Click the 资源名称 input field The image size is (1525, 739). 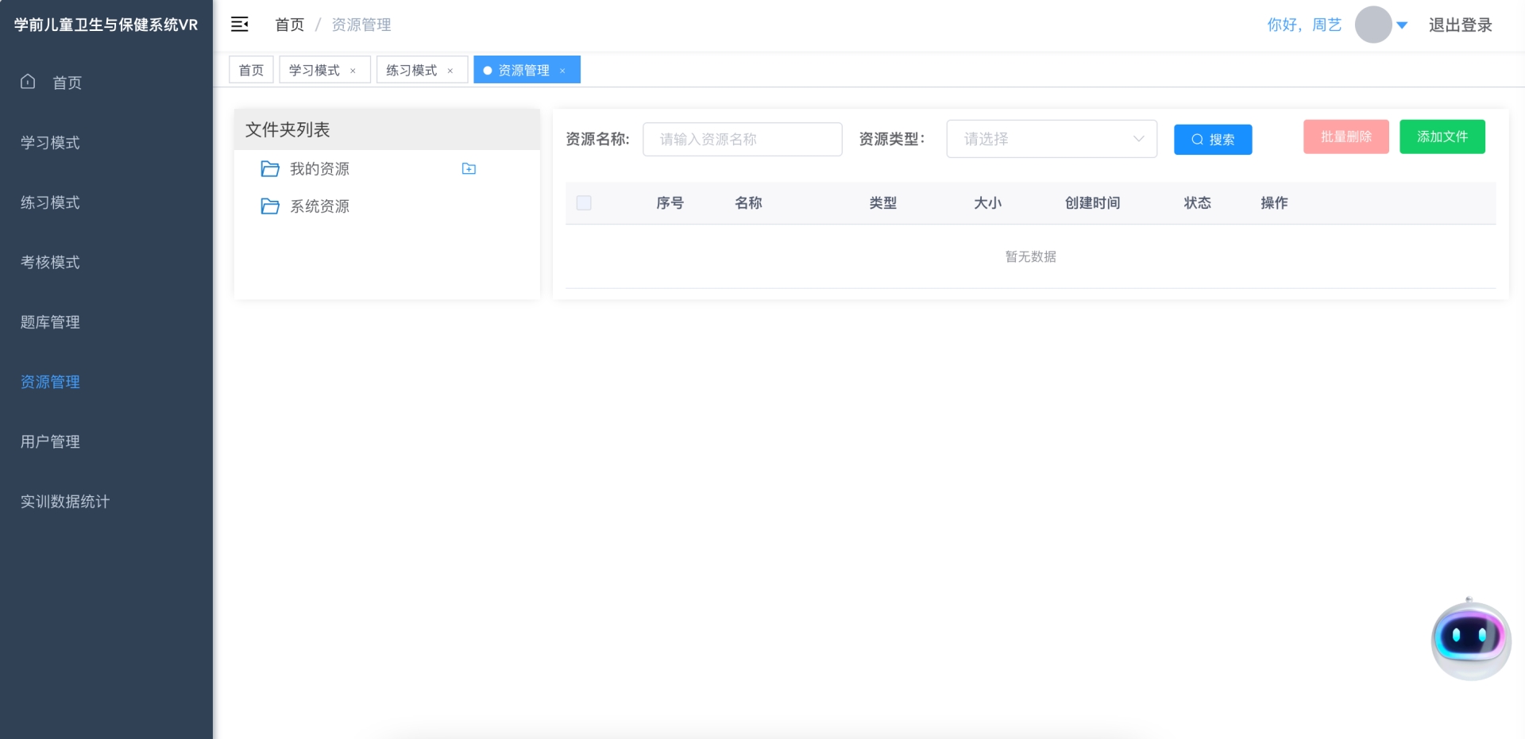(x=742, y=140)
